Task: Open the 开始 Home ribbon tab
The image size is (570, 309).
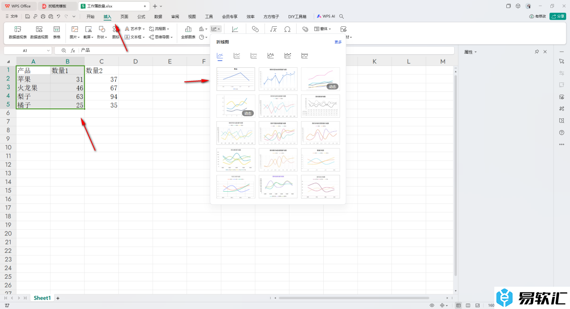Action: 90,16
